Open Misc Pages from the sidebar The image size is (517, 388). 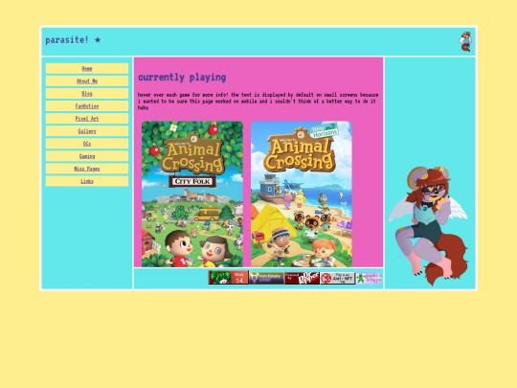(87, 169)
